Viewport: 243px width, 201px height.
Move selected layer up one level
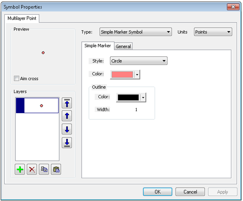pos(67,116)
